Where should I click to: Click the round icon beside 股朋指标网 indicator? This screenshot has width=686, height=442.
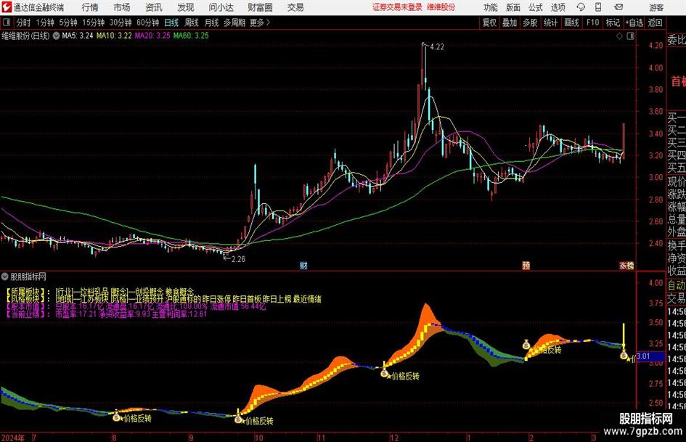(5, 277)
